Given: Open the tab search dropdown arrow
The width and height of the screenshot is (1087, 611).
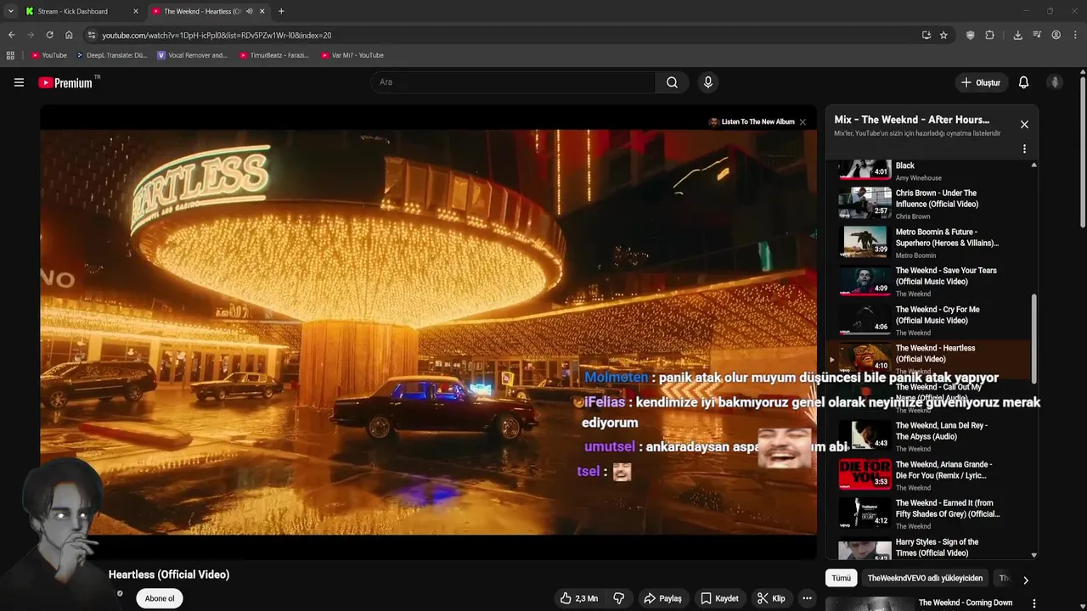Looking at the screenshot, I should pyautogui.click(x=10, y=11).
